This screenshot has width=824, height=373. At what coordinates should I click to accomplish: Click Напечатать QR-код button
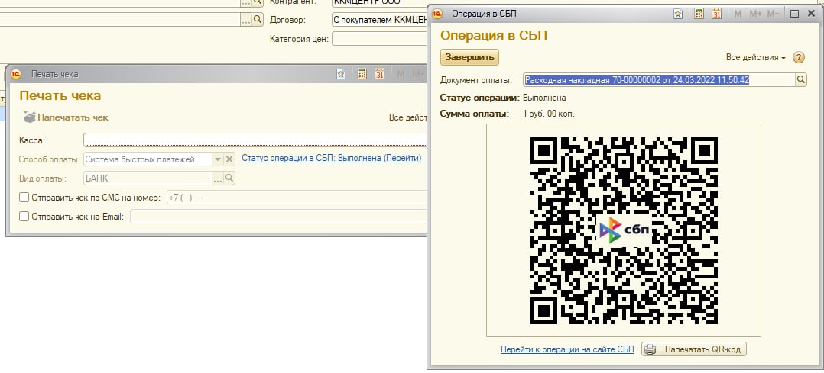coord(694,349)
